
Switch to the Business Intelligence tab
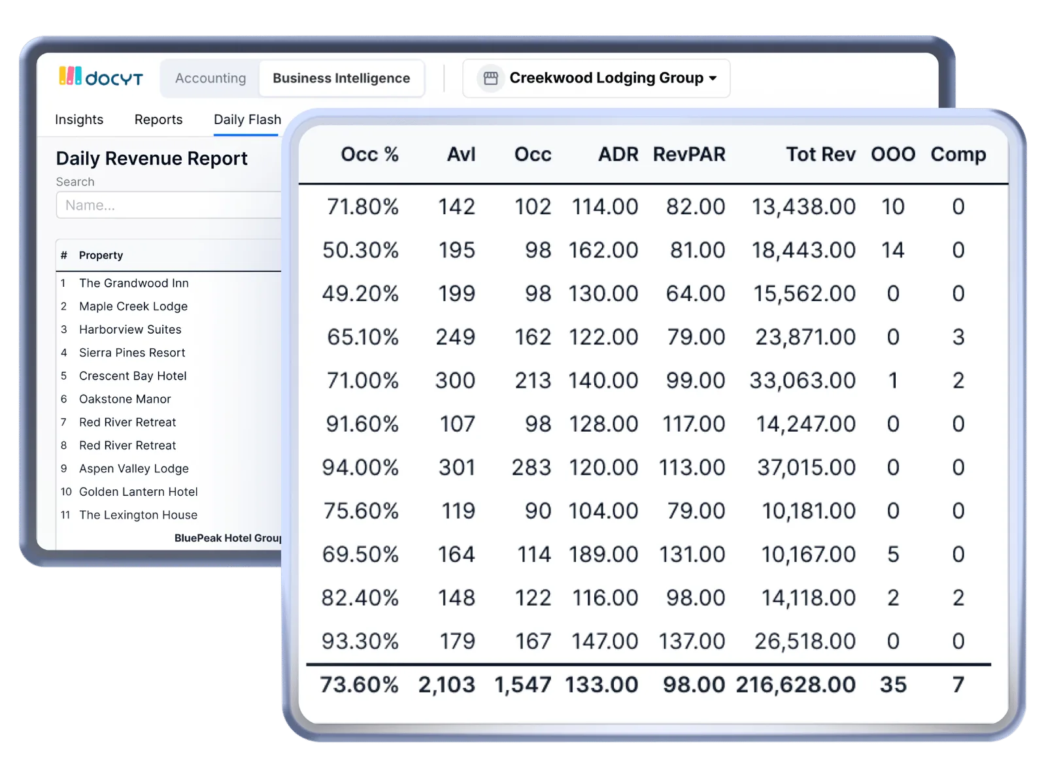pos(341,78)
